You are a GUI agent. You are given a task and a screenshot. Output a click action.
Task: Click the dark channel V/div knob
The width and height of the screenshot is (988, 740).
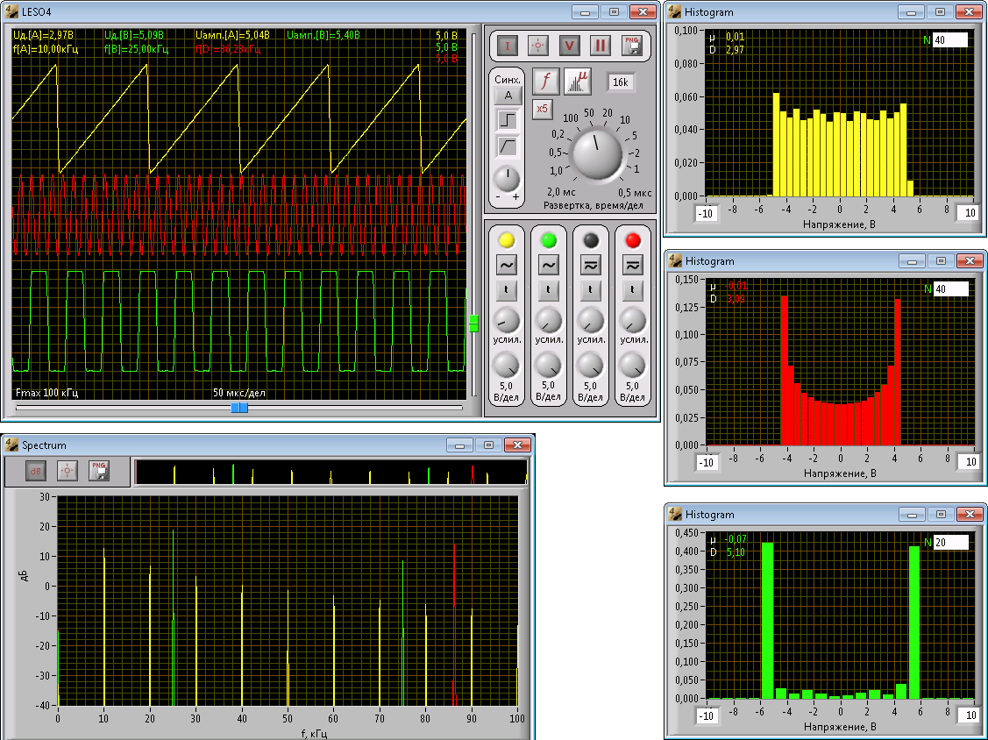pos(590,365)
